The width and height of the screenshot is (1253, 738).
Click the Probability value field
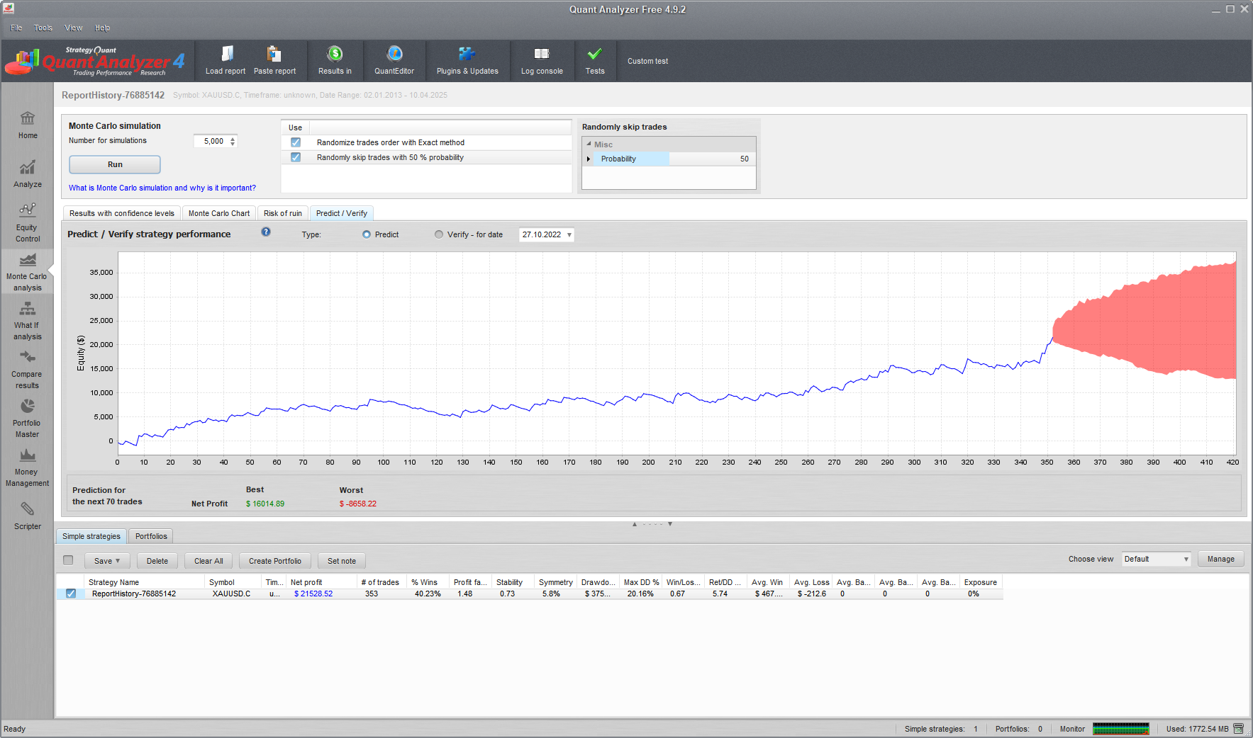[x=711, y=159]
